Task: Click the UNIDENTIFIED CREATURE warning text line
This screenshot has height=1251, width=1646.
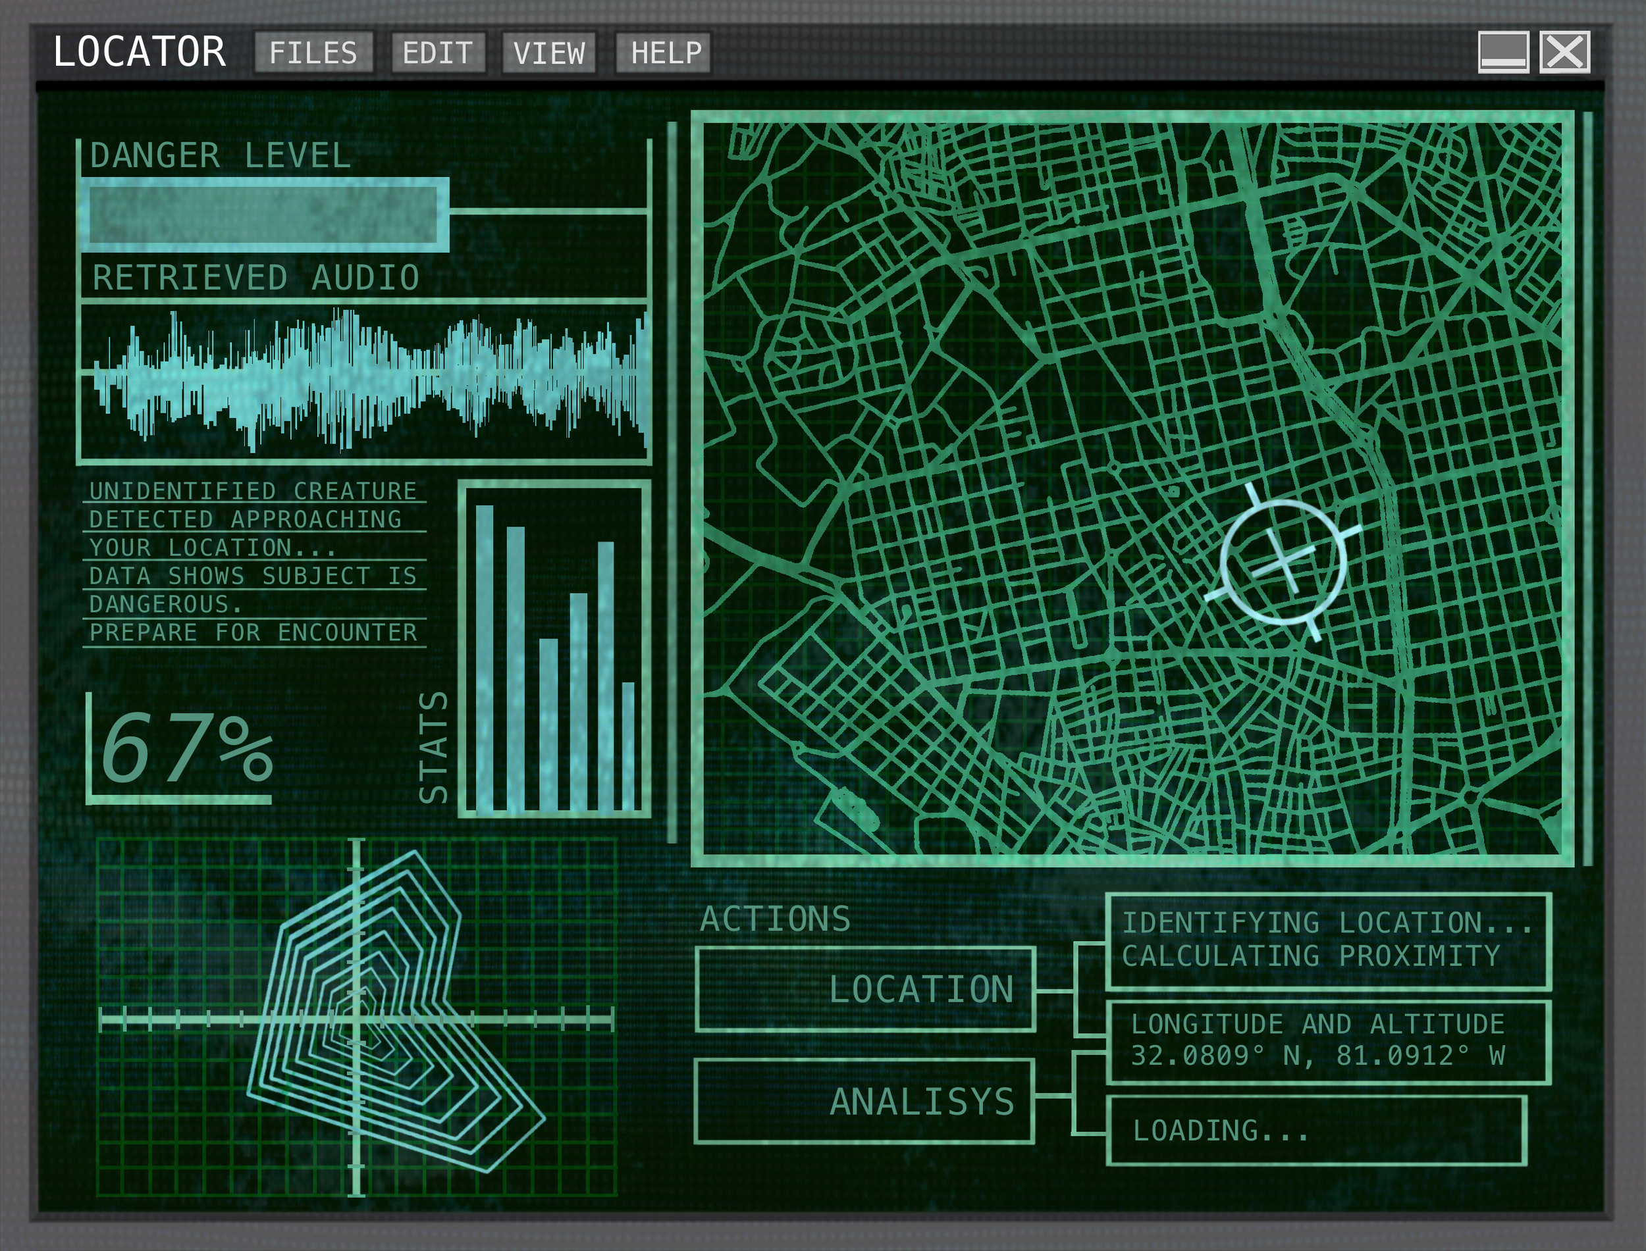Action: pyautogui.click(x=253, y=491)
